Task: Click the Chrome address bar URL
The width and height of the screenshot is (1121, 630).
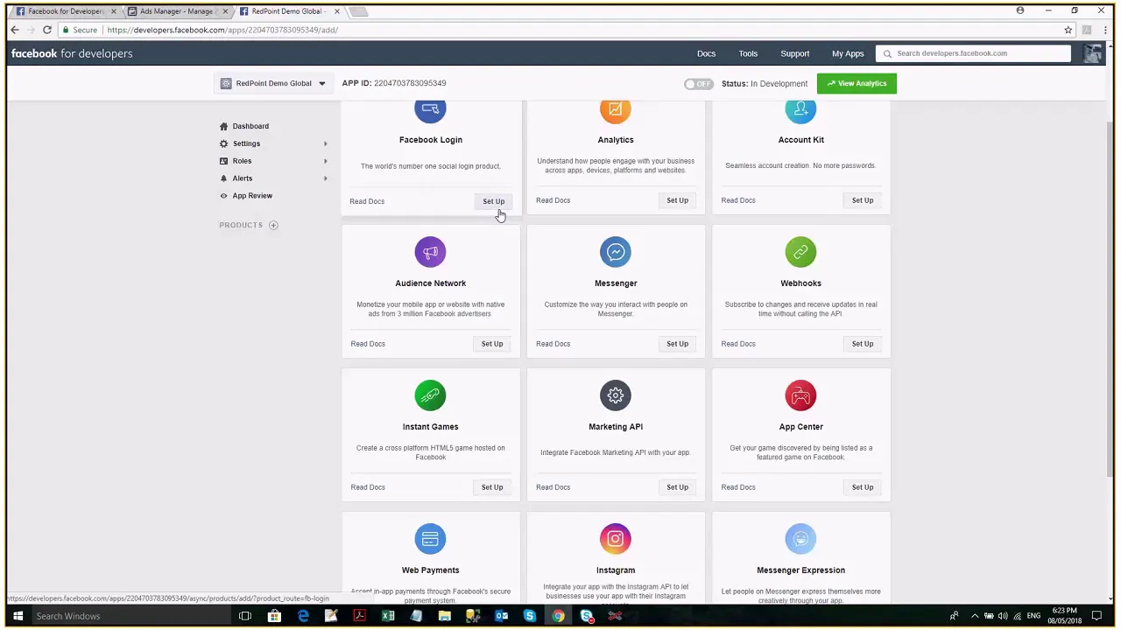Action: click(x=222, y=30)
